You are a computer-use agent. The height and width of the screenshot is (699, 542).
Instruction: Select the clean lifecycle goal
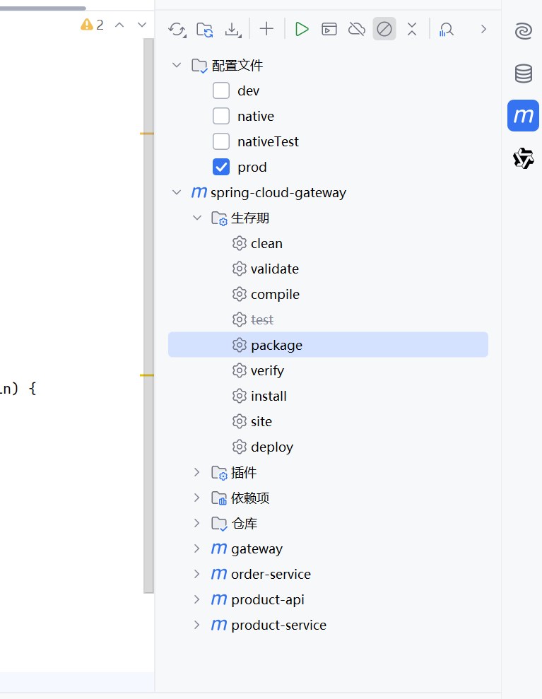point(328,243)
